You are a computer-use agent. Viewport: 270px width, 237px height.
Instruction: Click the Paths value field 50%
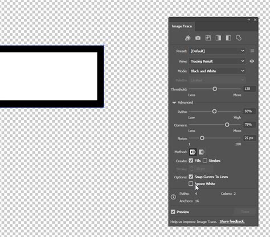click(x=249, y=111)
